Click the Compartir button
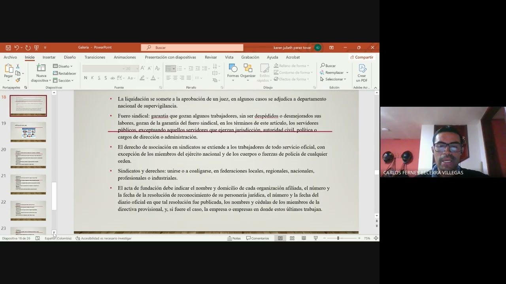This screenshot has height=284, width=506. pos(362,57)
